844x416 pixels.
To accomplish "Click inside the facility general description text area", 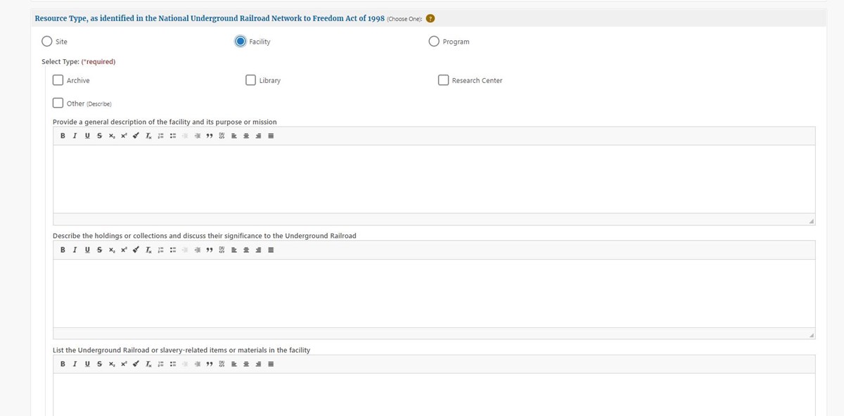I will [433, 179].
